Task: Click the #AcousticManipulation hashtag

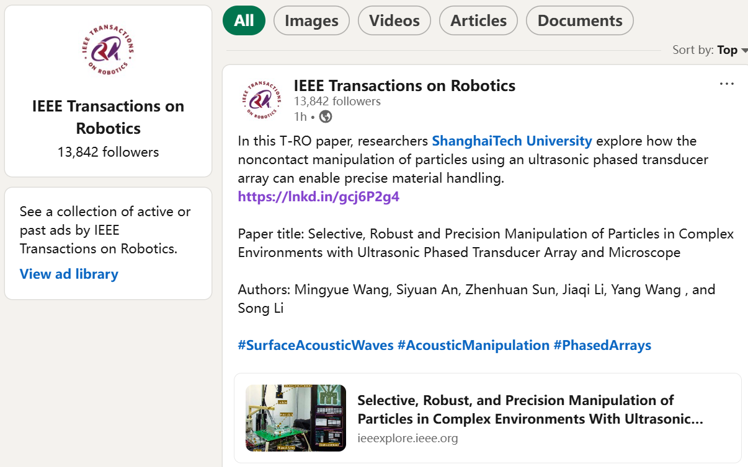Action: tap(473, 345)
